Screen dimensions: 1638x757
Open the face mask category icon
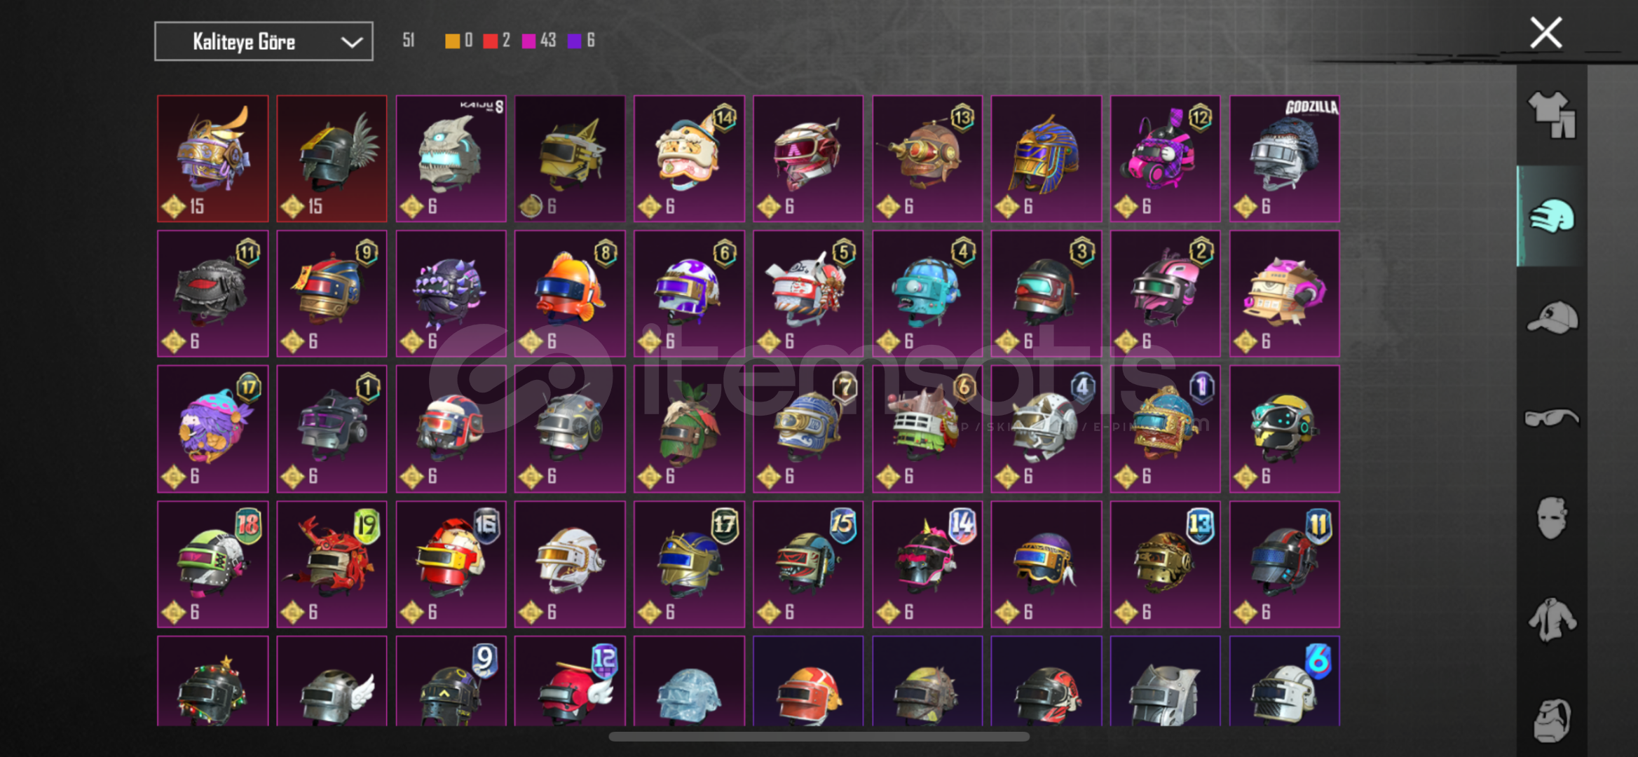1552,518
